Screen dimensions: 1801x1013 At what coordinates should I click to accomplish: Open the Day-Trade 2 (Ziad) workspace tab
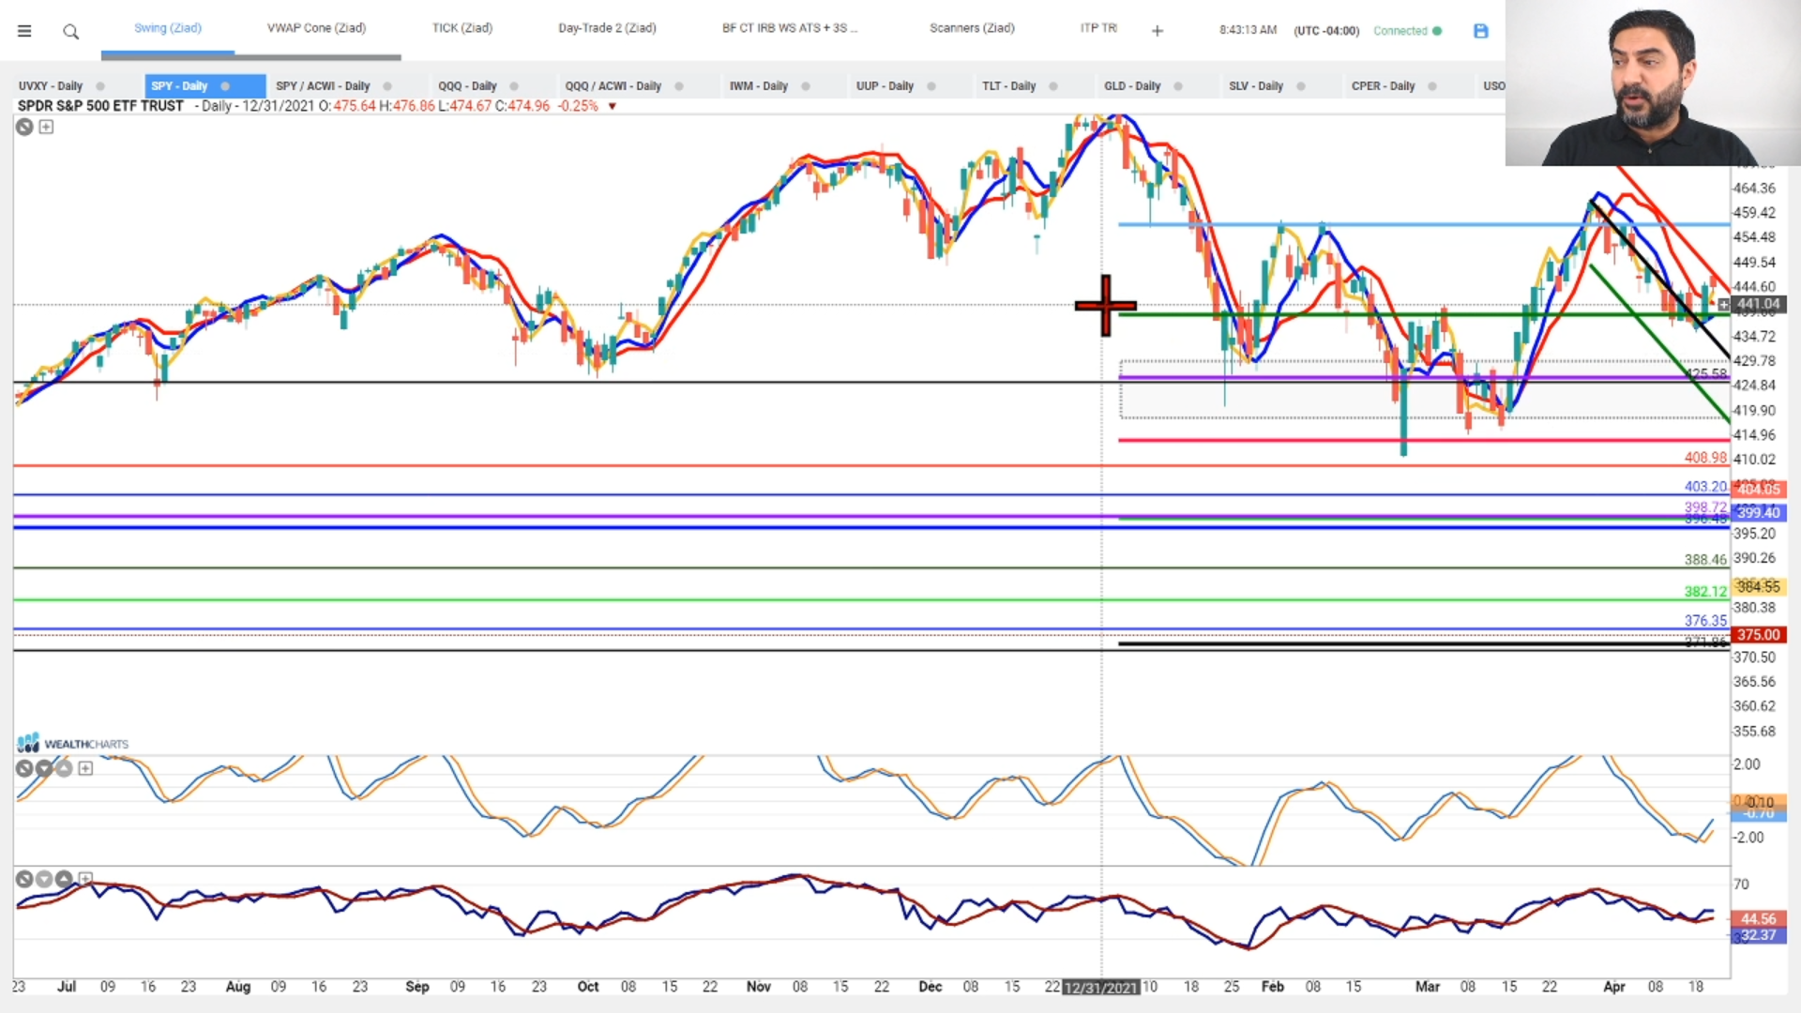point(607,28)
